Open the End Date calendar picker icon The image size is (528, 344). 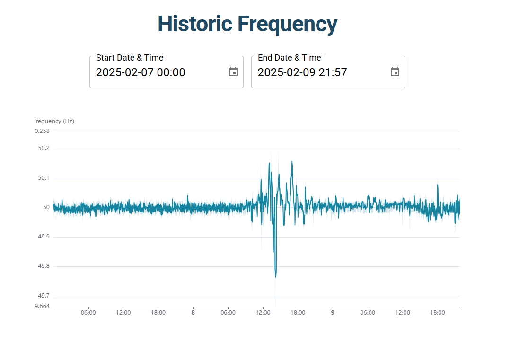tap(395, 72)
